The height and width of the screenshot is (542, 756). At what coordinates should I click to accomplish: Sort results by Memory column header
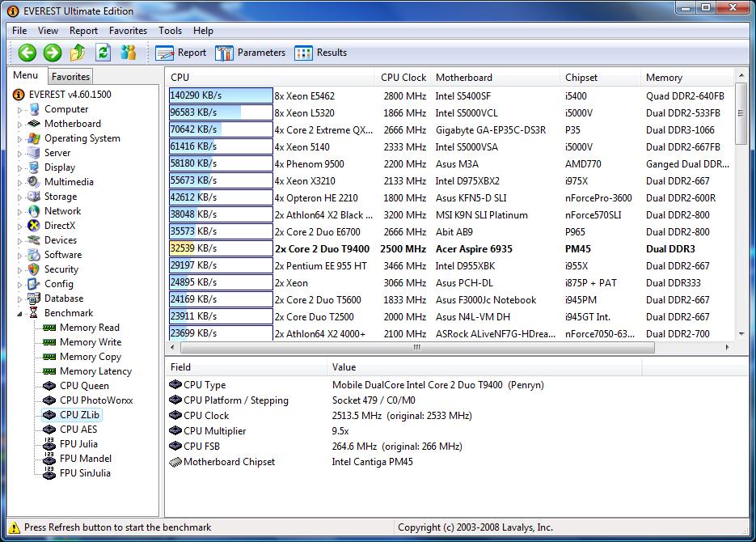(x=687, y=77)
